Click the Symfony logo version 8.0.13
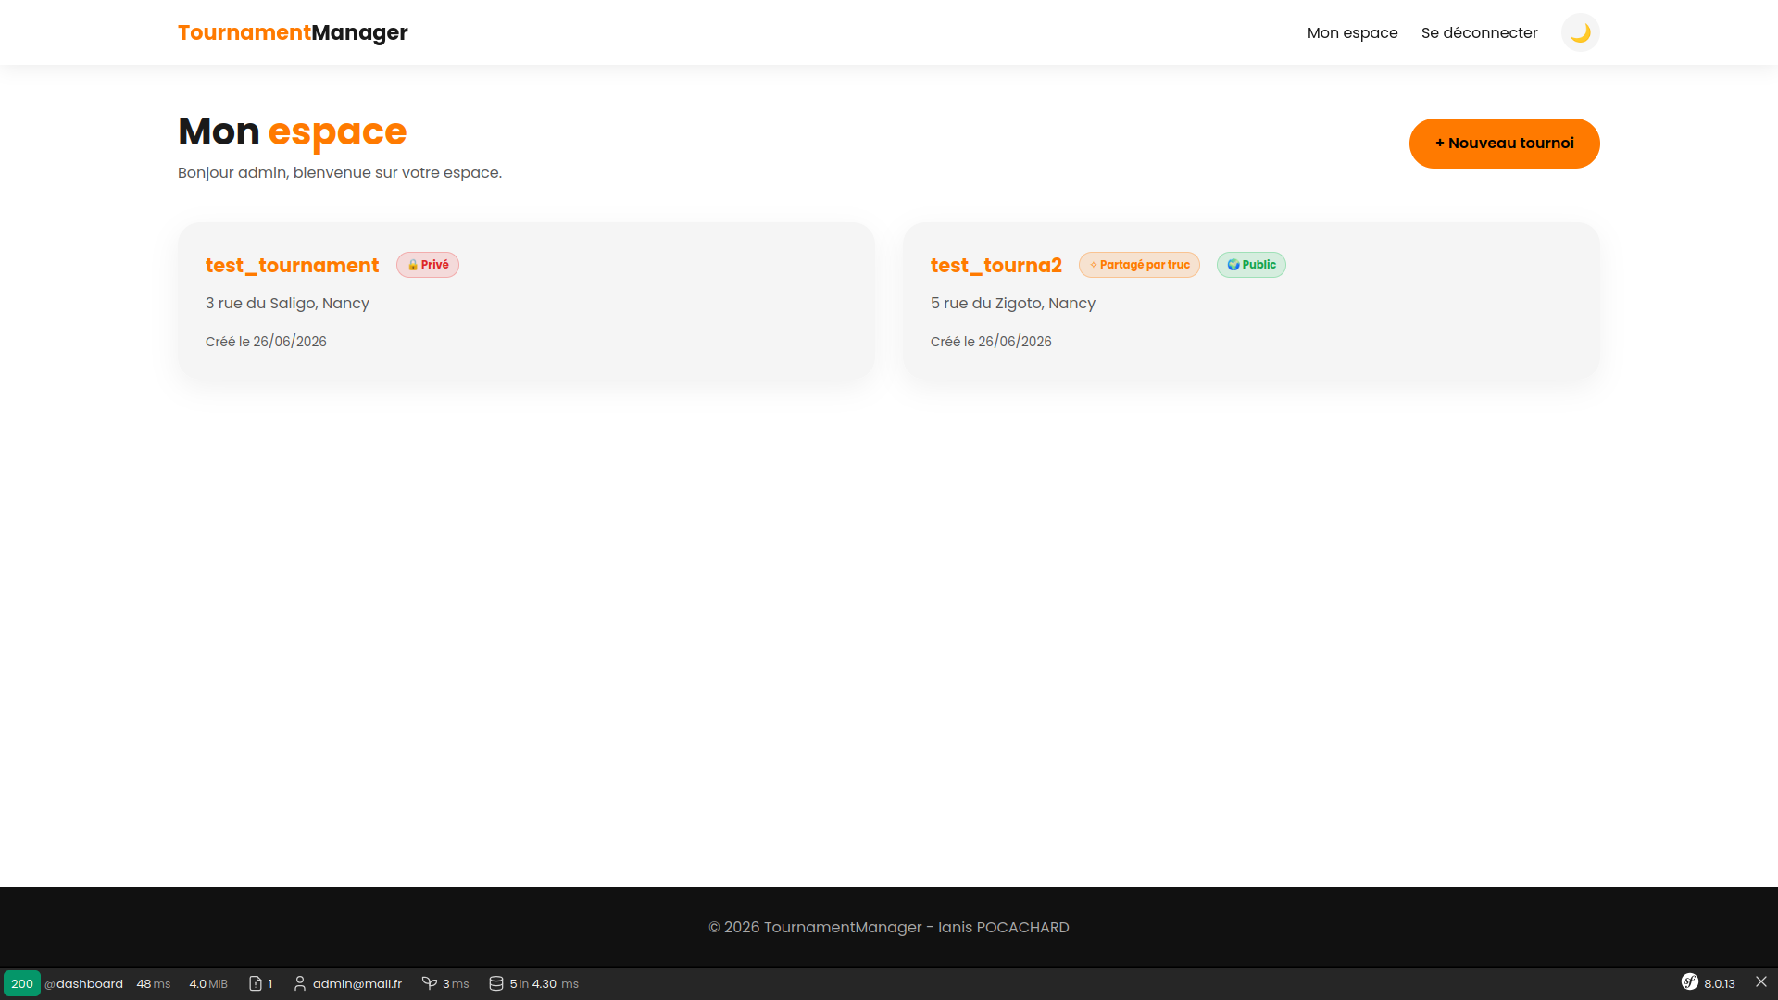The width and height of the screenshot is (1778, 1000). [1708, 983]
